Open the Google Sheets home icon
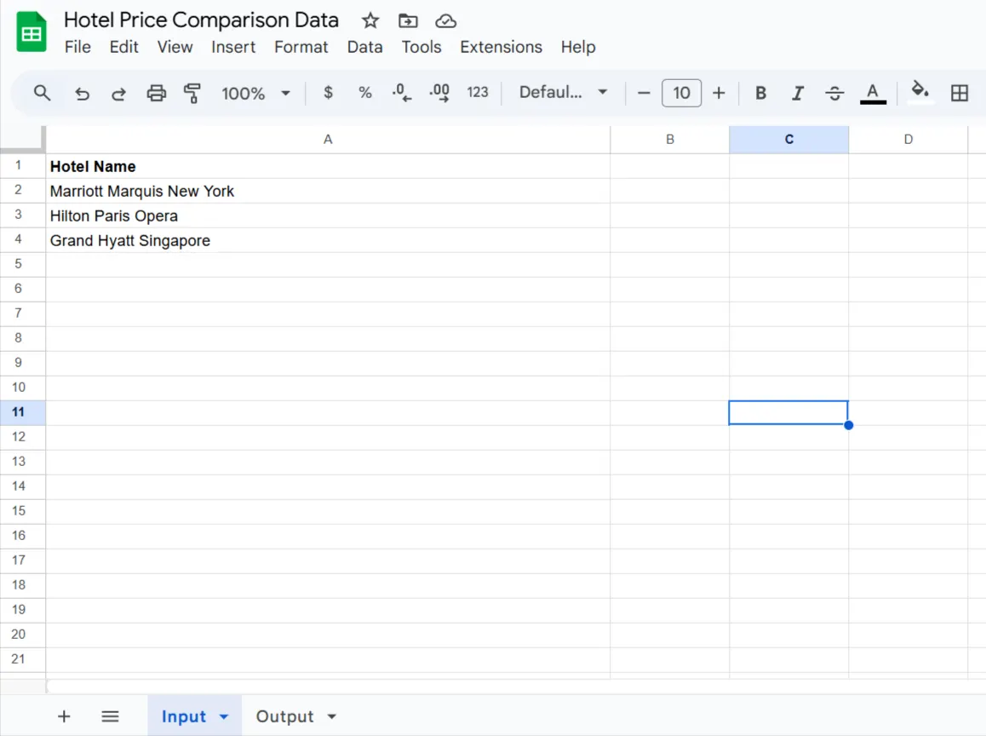Viewport: 986px width, 736px height. pyautogui.click(x=32, y=32)
